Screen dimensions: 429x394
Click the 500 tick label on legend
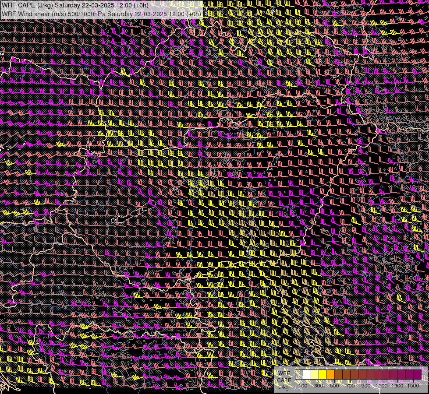(334, 386)
